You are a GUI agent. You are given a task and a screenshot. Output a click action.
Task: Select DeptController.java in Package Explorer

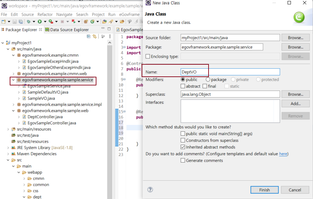(45, 117)
